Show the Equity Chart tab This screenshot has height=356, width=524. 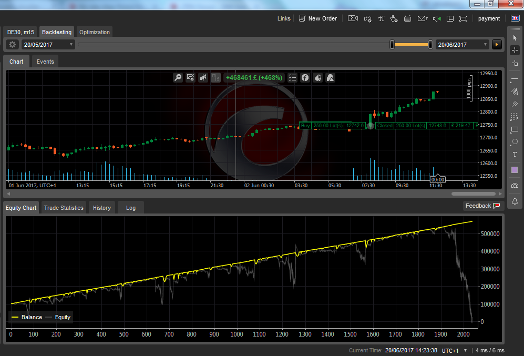point(21,208)
